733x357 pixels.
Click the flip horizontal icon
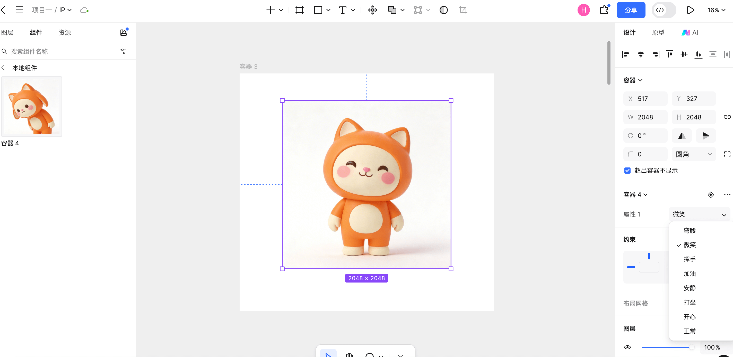(682, 135)
